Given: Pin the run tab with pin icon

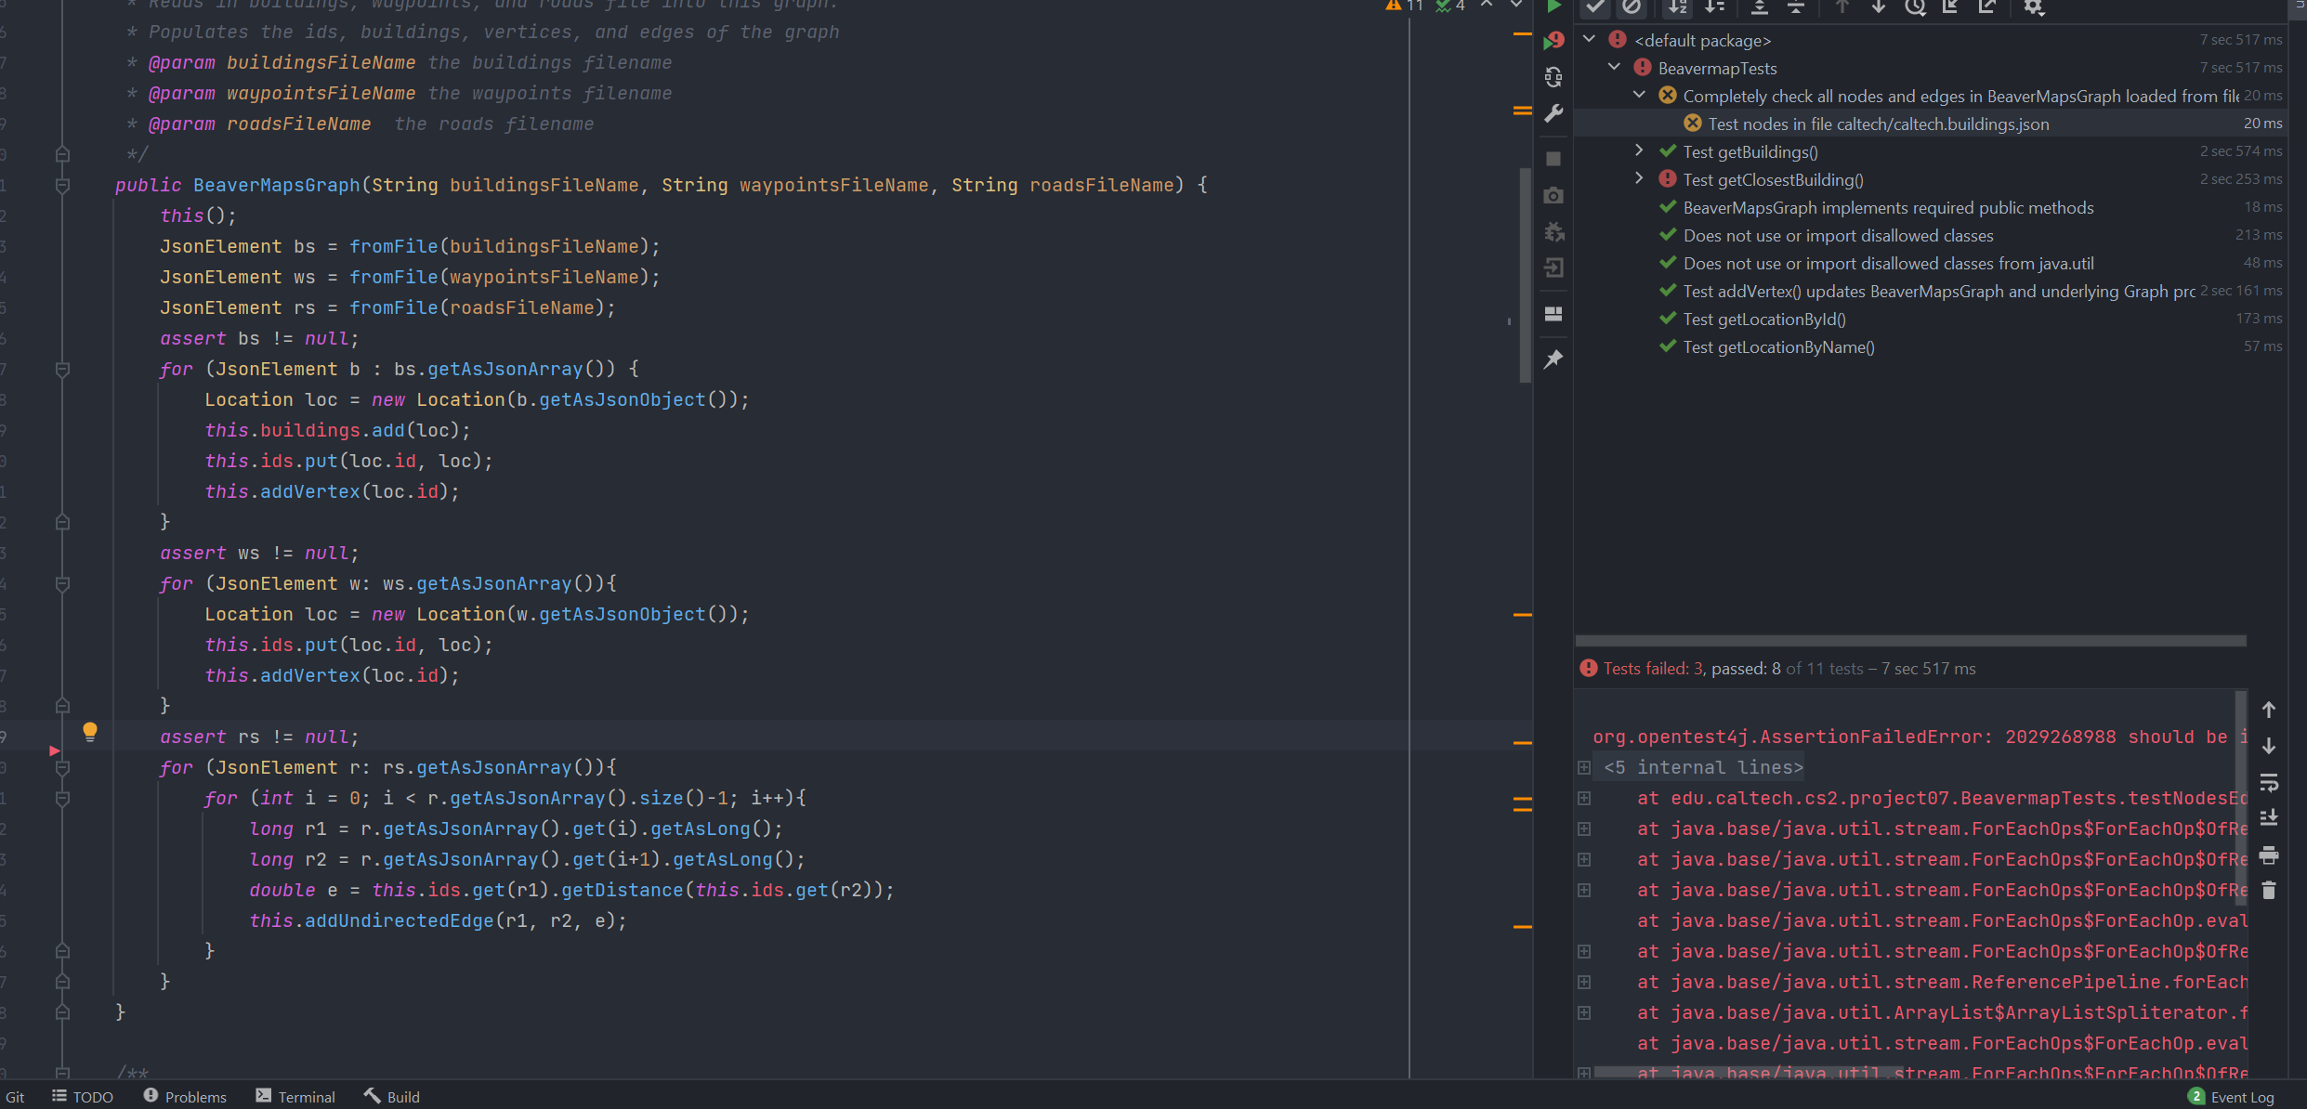Looking at the screenshot, I should [1553, 359].
